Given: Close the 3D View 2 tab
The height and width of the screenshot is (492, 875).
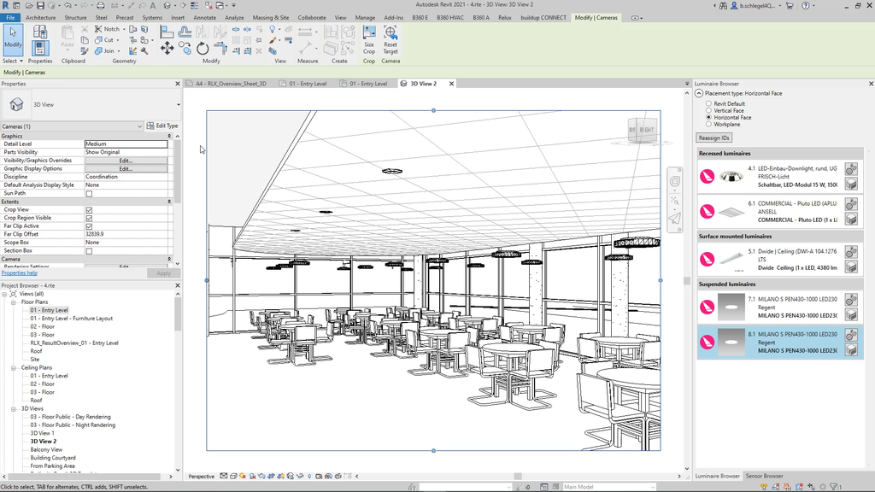Looking at the screenshot, I should click(x=451, y=84).
